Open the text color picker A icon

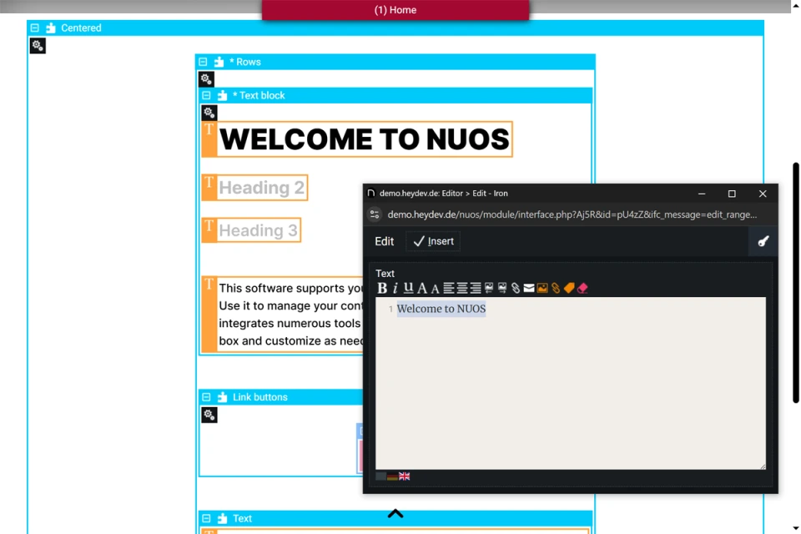click(421, 288)
